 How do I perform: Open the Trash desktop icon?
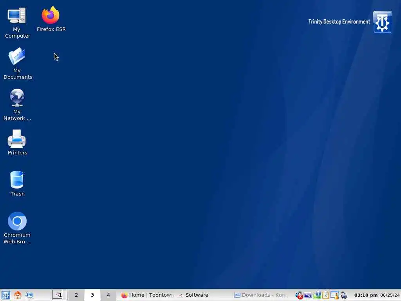17,183
